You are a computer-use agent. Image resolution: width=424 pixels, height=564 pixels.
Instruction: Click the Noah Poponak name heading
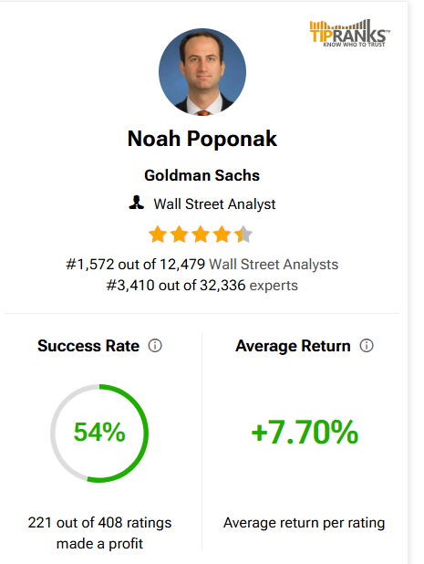pos(202,139)
